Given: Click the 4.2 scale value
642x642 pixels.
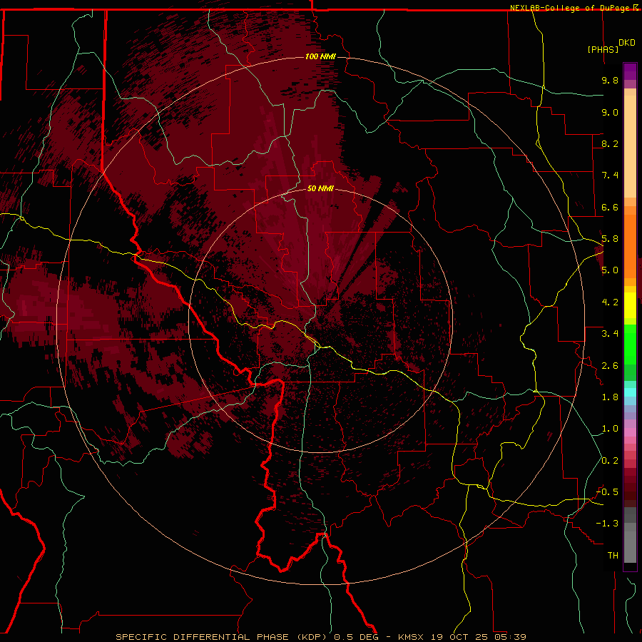Looking at the screenshot, I should [x=610, y=302].
